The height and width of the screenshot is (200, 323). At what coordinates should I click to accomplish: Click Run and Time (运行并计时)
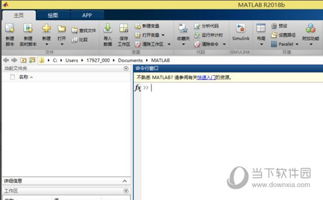coord(208,35)
